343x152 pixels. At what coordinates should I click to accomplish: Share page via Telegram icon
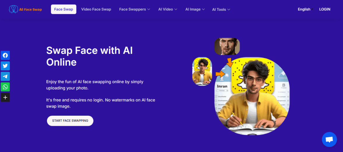click(x=5, y=76)
